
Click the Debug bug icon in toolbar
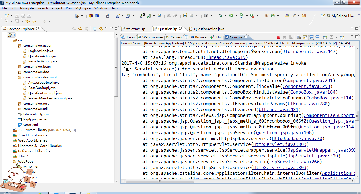(220, 16)
